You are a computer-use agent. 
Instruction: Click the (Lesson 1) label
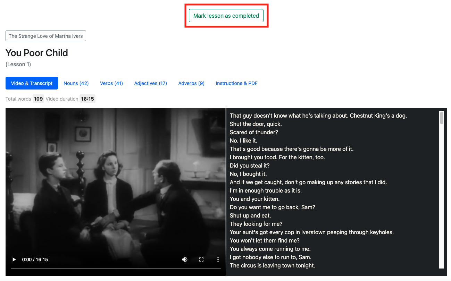click(x=18, y=65)
